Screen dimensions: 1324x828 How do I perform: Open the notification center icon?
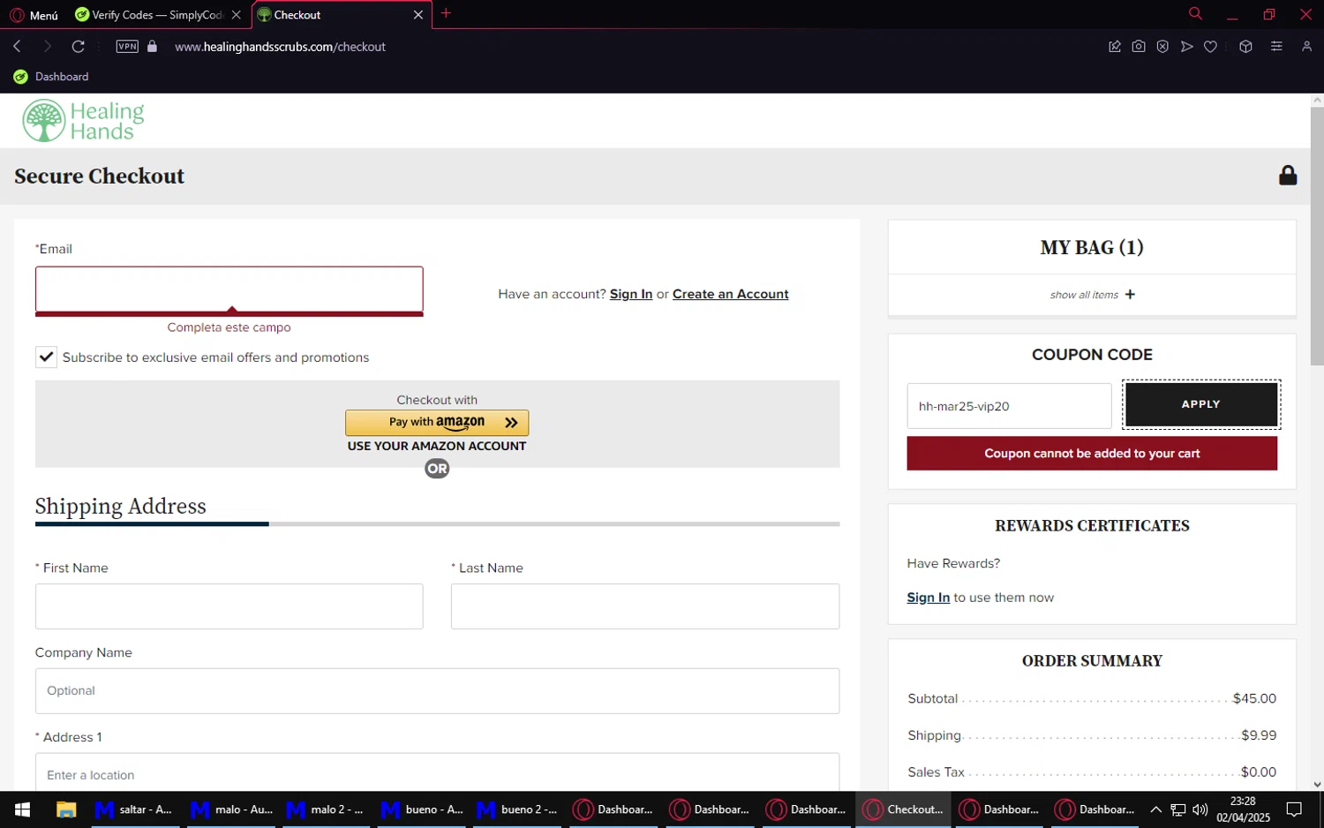[1294, 809]
